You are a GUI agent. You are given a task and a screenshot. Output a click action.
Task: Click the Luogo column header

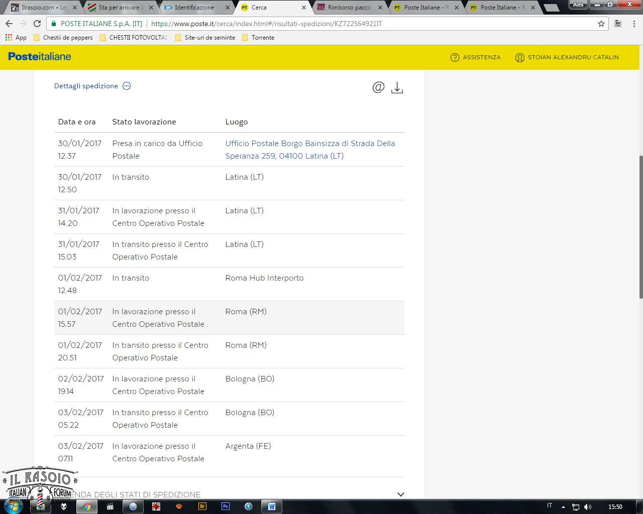point(237,122)
